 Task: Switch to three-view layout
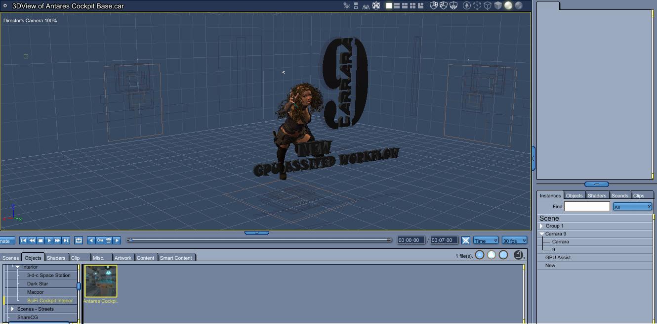[405, 6]
